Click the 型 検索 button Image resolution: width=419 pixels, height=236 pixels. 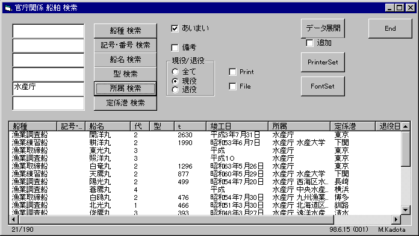coord(125,74)
